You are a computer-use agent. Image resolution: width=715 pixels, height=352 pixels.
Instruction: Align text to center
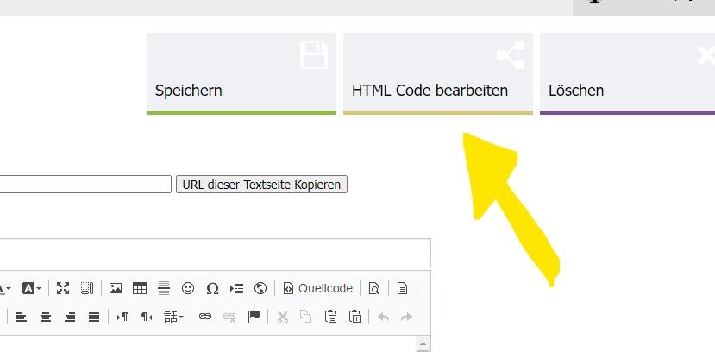(46, 317)
